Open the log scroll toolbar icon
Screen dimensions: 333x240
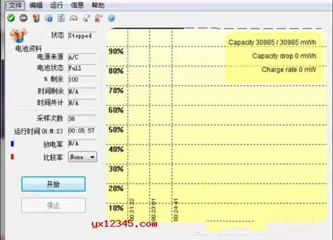click(86, 18)
